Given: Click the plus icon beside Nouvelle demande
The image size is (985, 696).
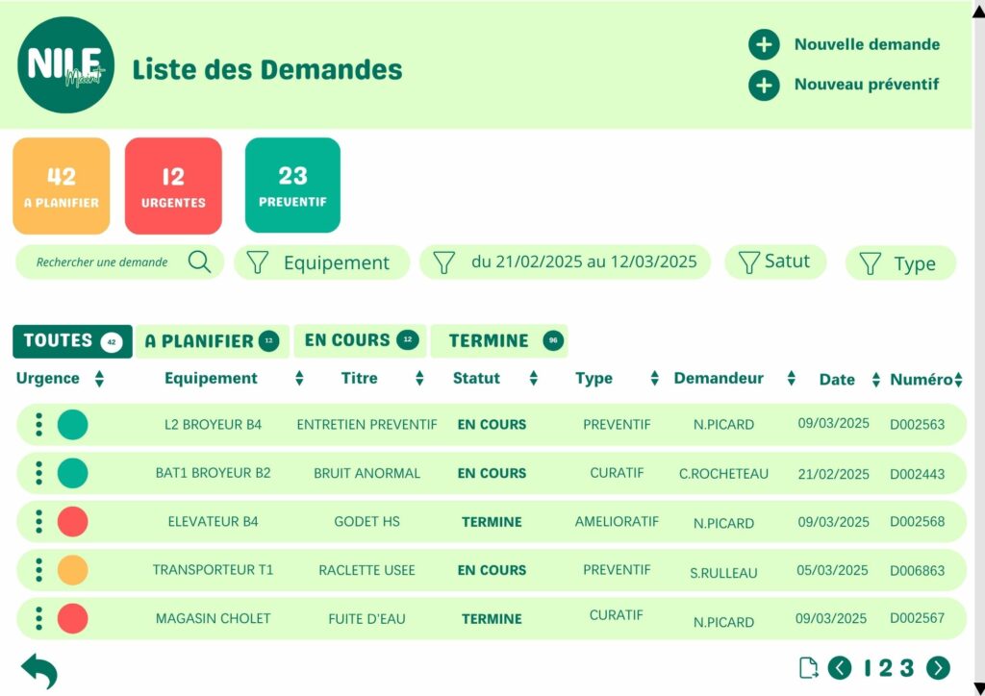Looking at the screenshot, I should click(764, 44).
